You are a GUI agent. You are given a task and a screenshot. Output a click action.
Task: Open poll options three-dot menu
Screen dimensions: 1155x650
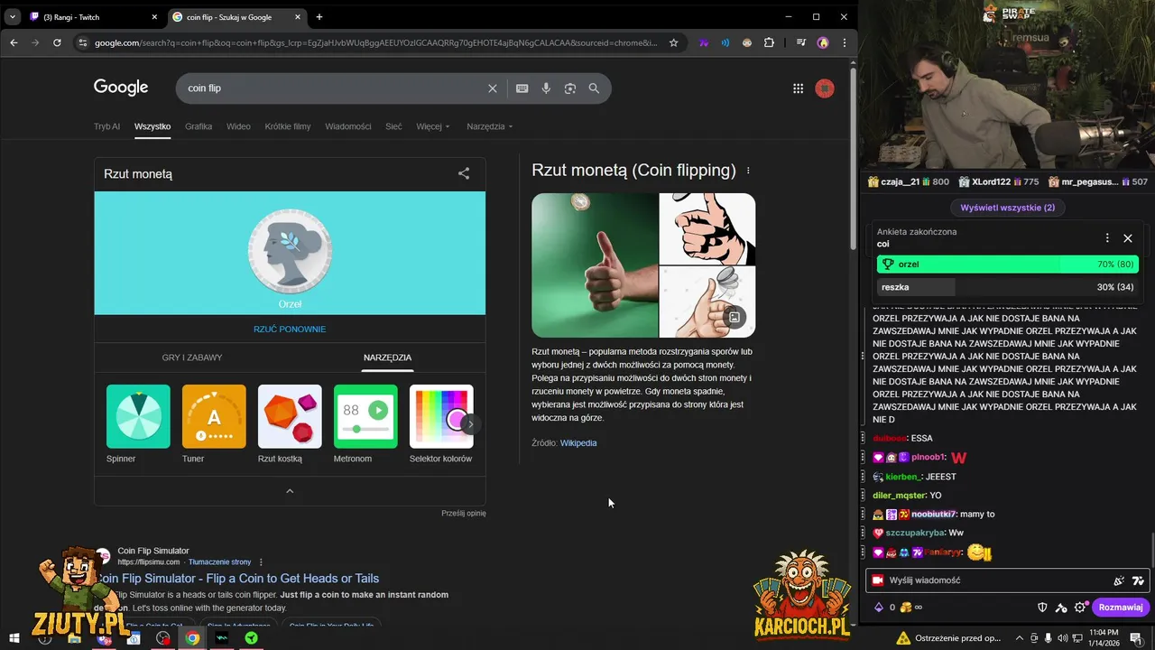[x=1107, y=238]
